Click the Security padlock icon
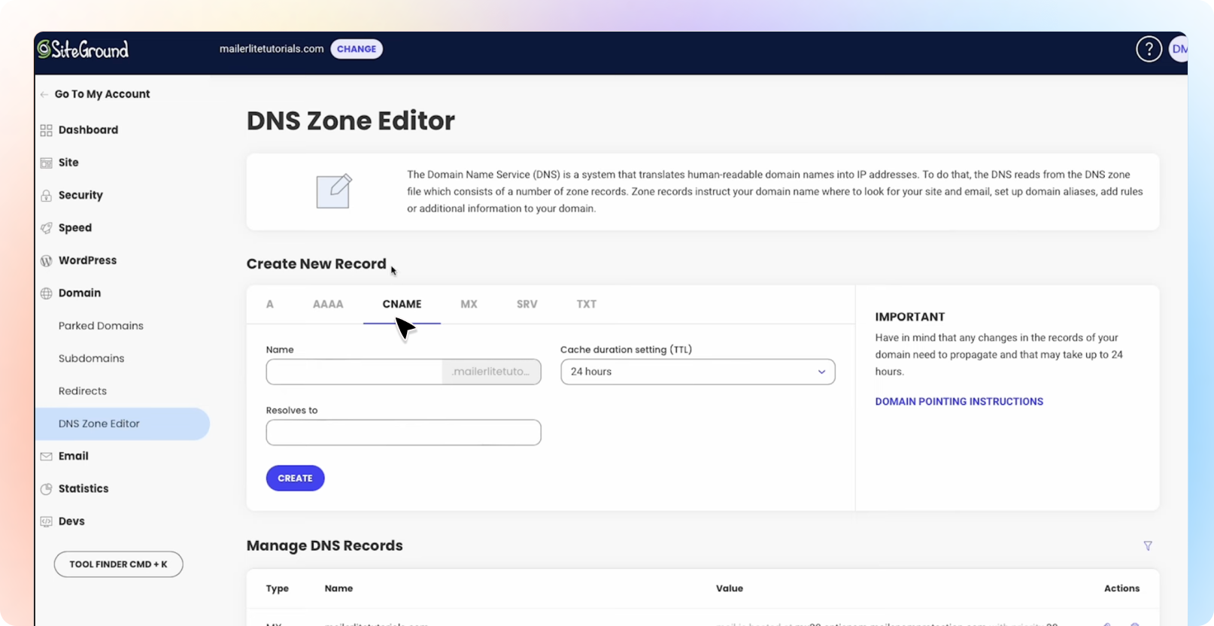 click(46, 196)
